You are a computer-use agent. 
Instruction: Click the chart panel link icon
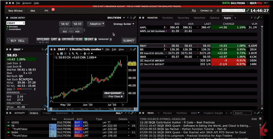point(135,49)
